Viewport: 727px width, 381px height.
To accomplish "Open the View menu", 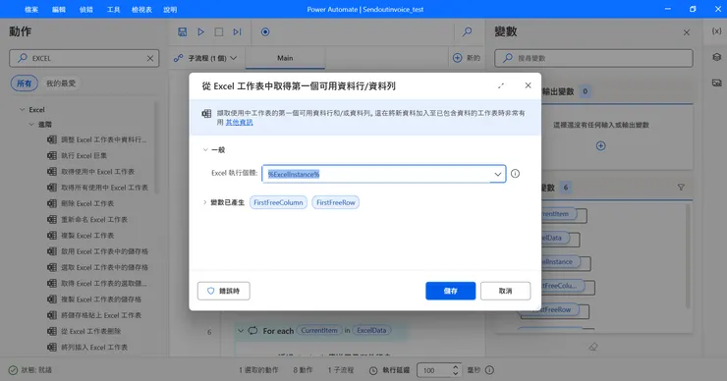I will [x=141, y=9].
